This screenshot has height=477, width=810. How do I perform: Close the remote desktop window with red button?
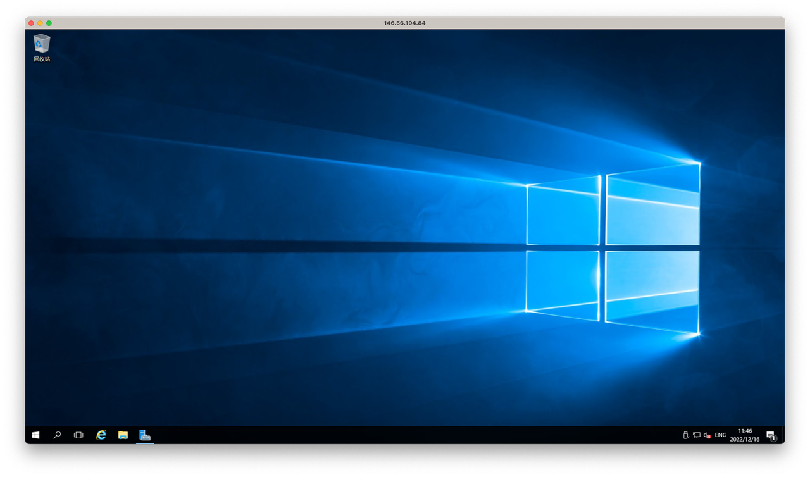click(x=31, y=23)
